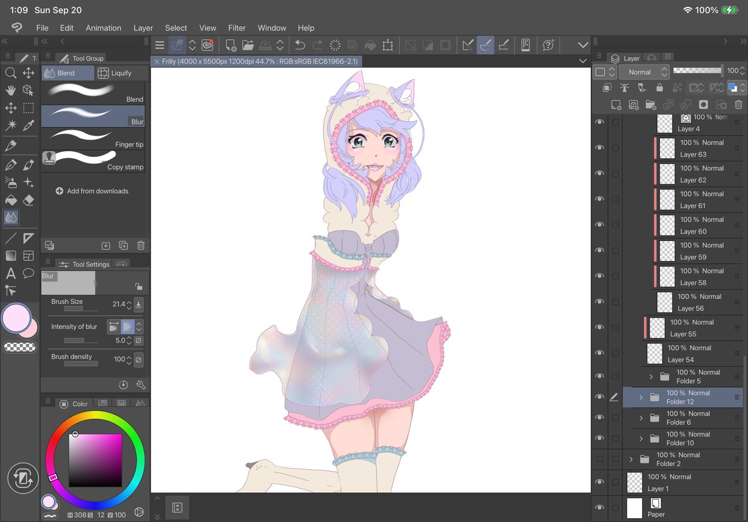Open the Filter menu
The image size is (748, 522).
point(237,27)
